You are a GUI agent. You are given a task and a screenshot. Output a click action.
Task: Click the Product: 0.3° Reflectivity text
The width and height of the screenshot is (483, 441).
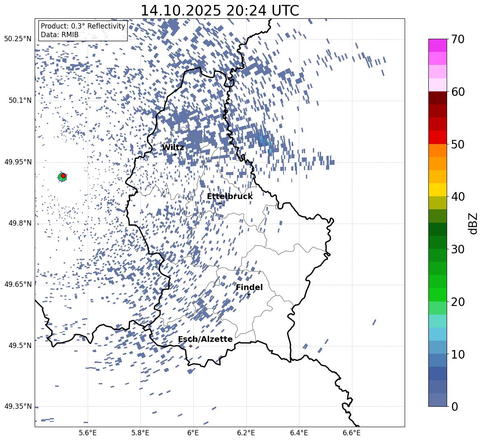[x=83, y=26]
